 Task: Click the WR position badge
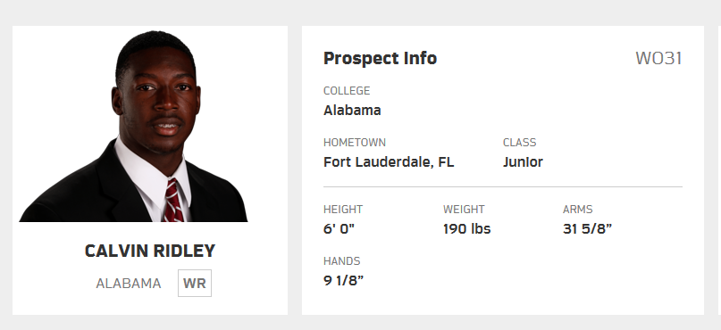point(195,284)
